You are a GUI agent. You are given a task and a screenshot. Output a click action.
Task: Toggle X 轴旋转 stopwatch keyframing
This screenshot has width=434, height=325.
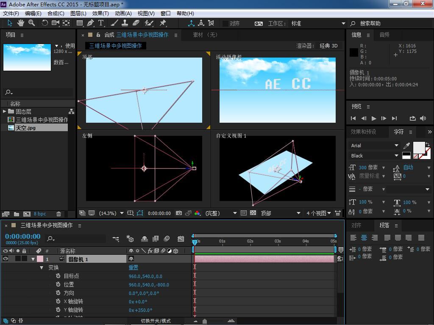[x=58, y=301]
